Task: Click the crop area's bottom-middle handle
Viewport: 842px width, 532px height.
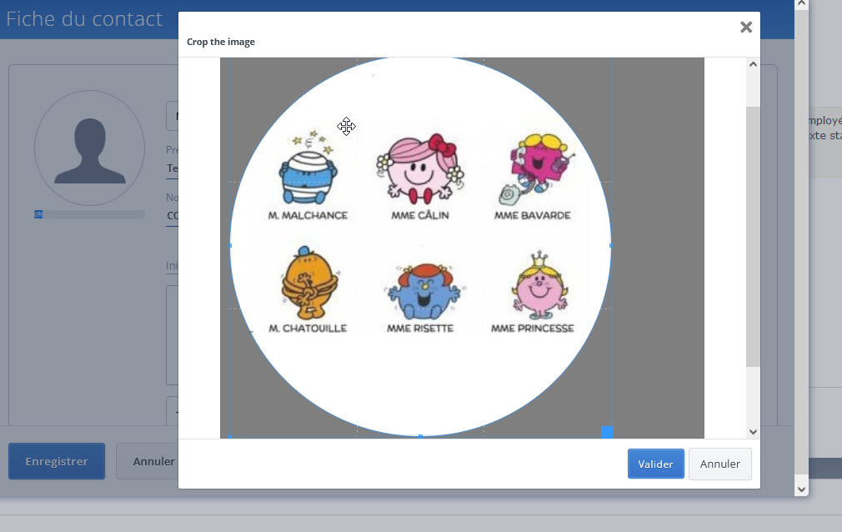Action: pos(420,436)
